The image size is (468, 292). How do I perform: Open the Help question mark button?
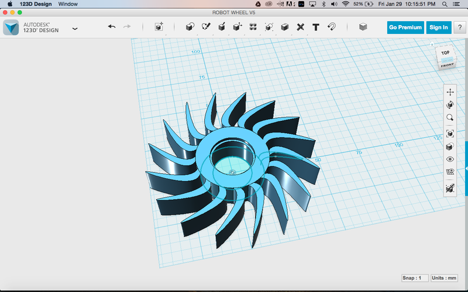(460, 27)
